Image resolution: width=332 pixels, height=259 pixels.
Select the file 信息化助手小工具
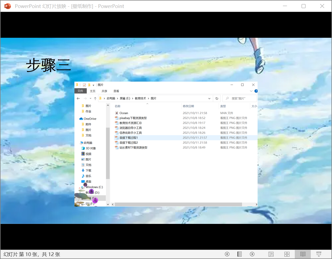[131, 133]
